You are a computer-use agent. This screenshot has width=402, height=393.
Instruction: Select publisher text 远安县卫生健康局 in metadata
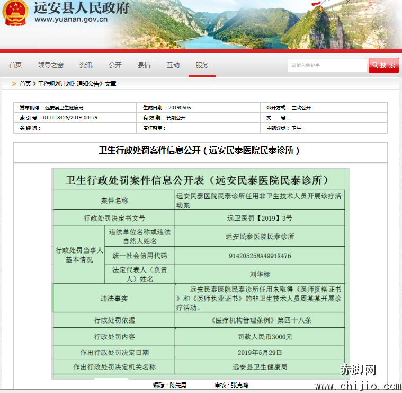64,108
